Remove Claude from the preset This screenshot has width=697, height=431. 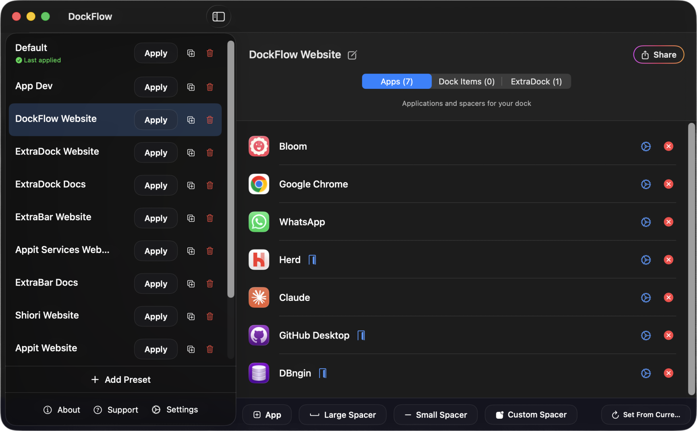(668, 298)
